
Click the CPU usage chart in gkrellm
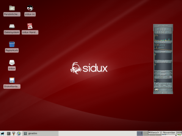pos(163,37)
